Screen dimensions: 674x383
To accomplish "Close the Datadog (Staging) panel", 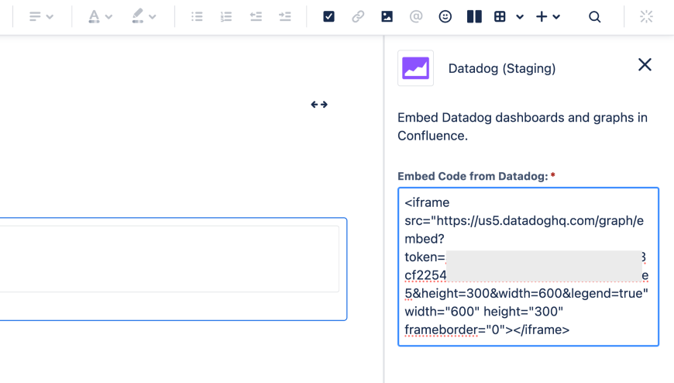I will (645, 65).
